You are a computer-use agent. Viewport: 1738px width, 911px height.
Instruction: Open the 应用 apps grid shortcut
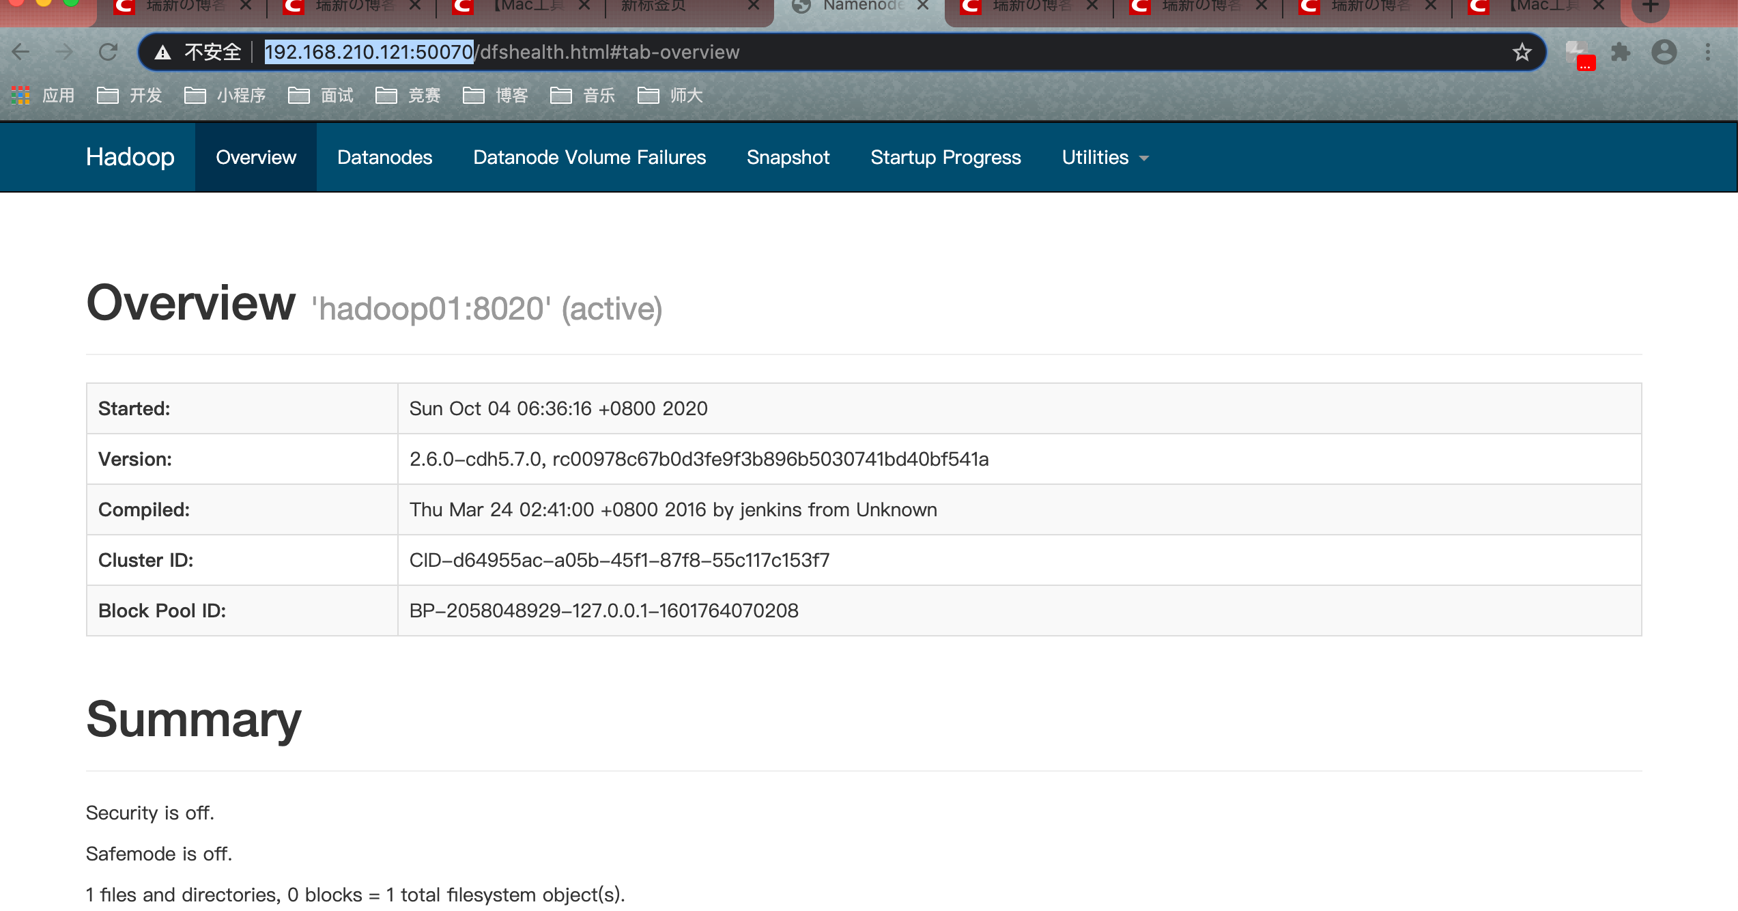click(x=43, y=95)
